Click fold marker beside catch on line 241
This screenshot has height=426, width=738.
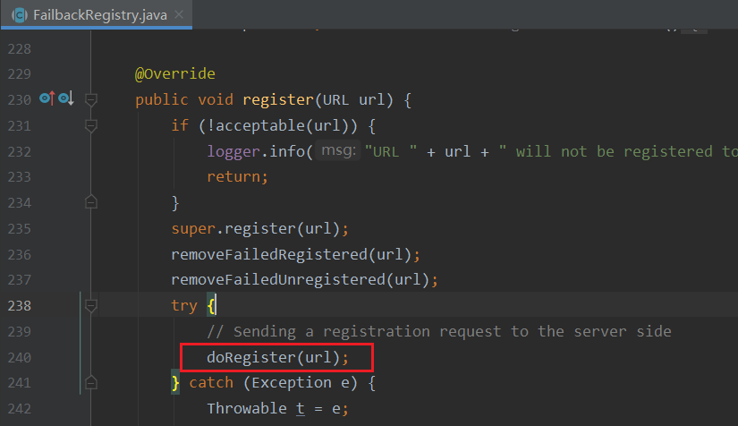coord(90,383)
